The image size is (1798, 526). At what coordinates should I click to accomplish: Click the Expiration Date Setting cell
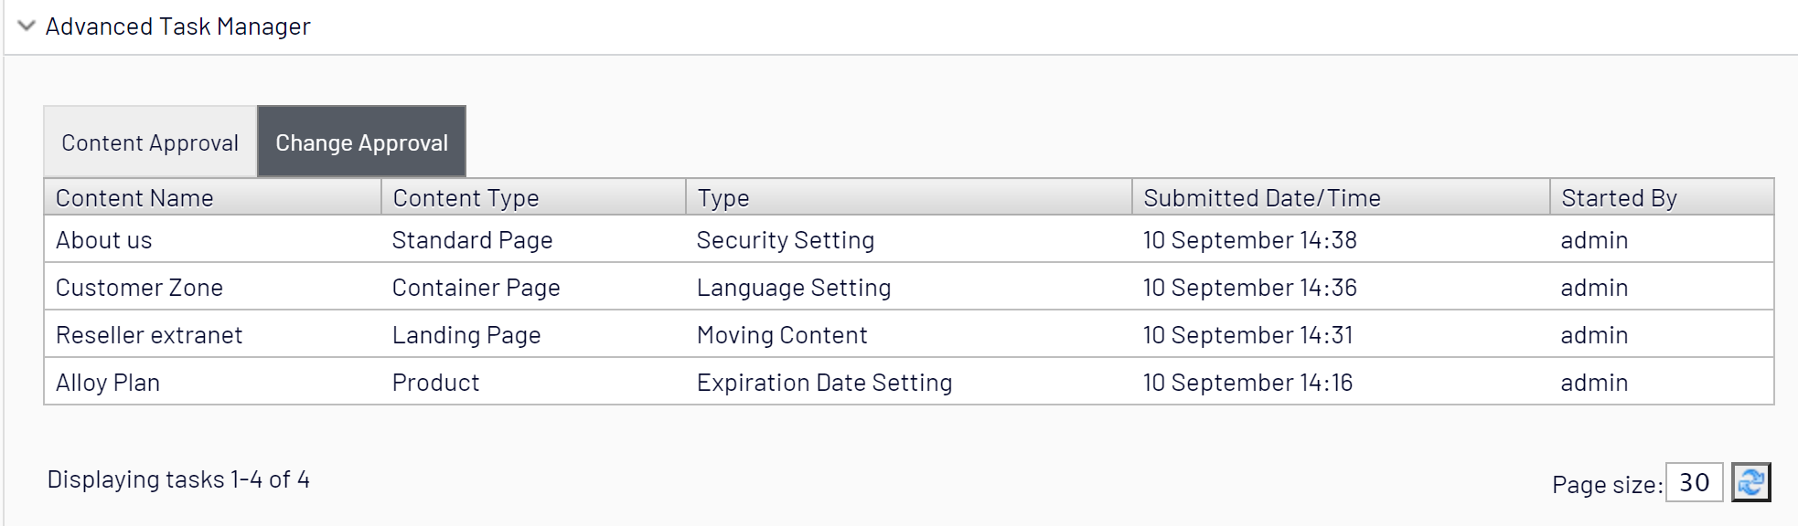(824, 383)
